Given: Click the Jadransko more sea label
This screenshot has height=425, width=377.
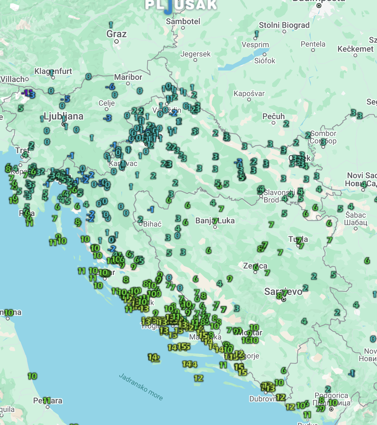Looking at the screenshot, I should coord(141,387).
